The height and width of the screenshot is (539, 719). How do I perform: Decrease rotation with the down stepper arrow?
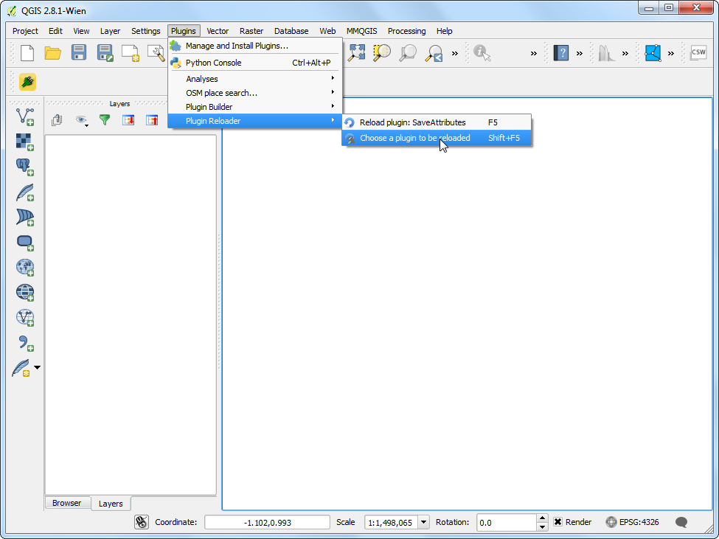543,526
